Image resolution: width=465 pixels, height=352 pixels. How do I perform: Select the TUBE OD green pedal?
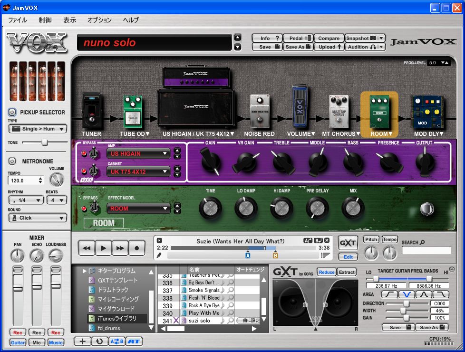click(133, 111)
